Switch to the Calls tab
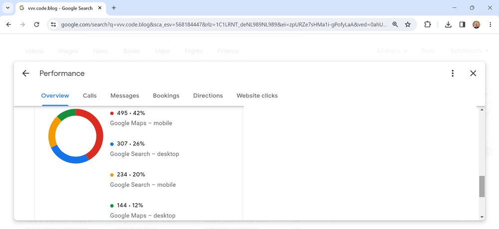This screenshot has width=499, height=229. click(x=90, y=96)
